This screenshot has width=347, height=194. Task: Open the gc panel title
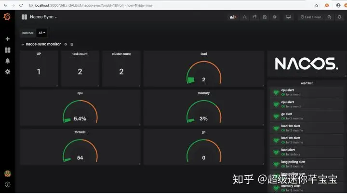pyautogui.click(x=203, y=132)
